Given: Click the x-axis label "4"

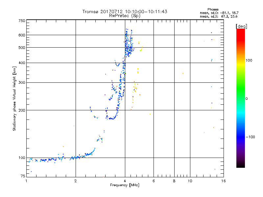Looking at the screenshot, I should [x=125, y=181].
